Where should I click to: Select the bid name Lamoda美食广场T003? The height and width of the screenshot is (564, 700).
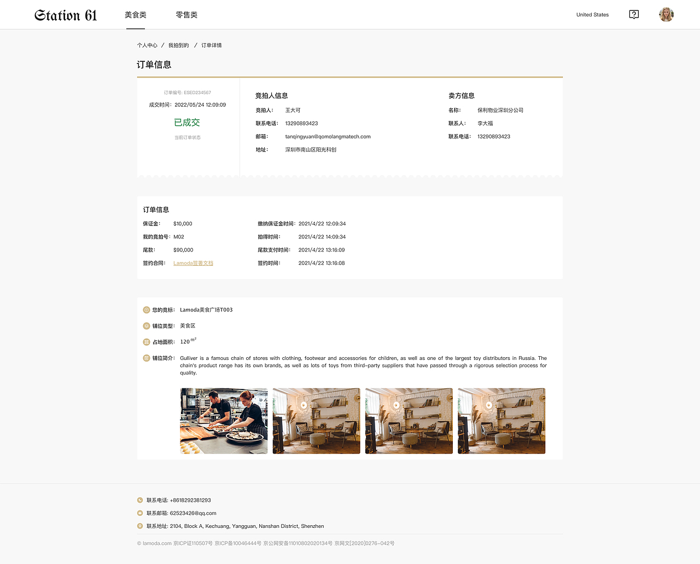pyautogui.click(x=206, y=310)
